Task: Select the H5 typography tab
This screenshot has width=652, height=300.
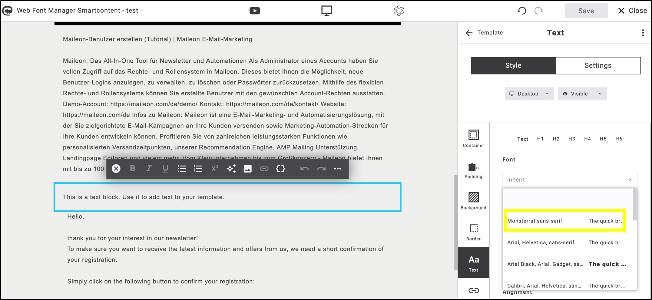Action: (x=603, y=139)
